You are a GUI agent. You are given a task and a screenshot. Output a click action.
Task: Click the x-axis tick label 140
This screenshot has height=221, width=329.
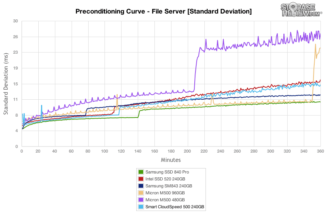click(x=138, y=151)
